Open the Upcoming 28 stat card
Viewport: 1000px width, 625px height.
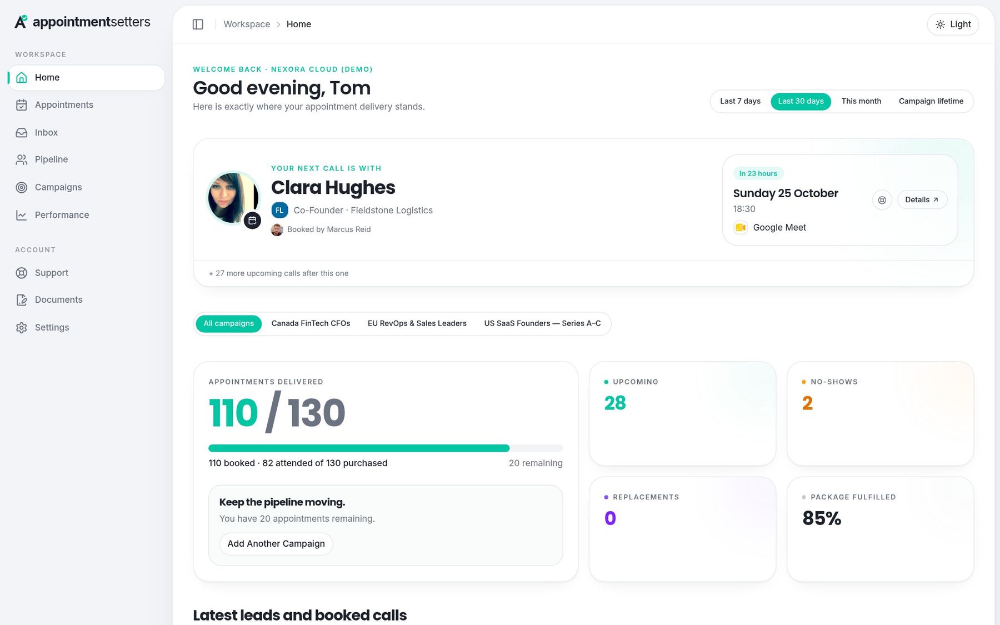tap(682, 414)
